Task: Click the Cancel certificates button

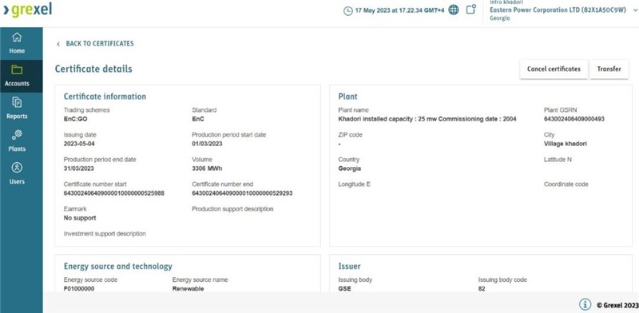Action: click(554, 69)
